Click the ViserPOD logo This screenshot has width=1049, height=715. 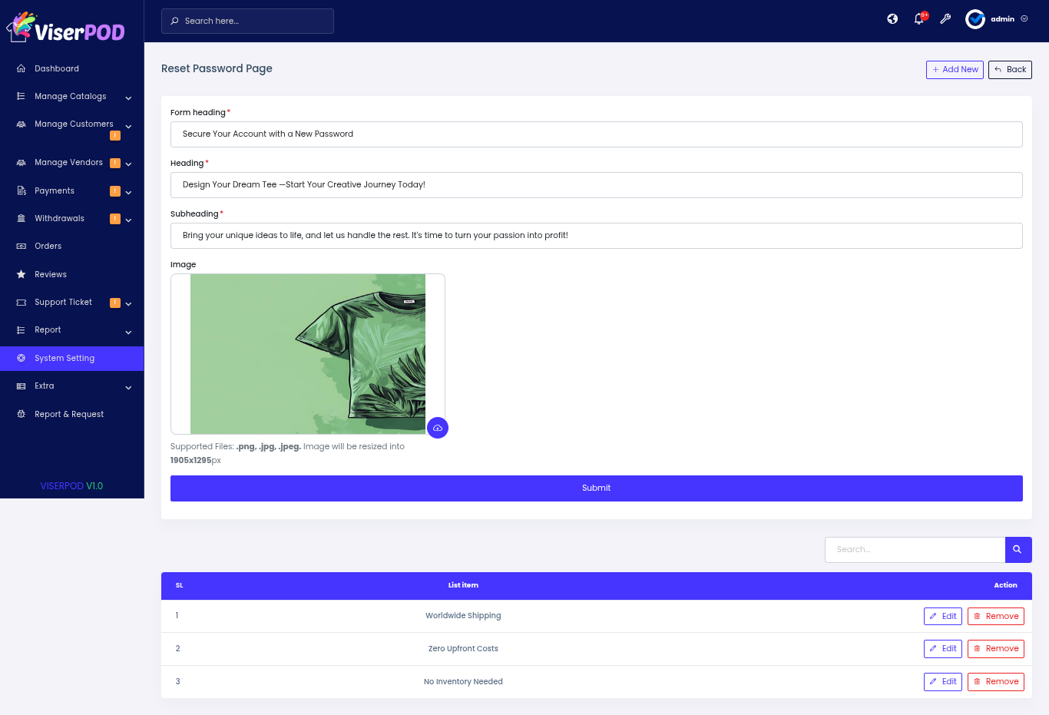tap(66, 28)
